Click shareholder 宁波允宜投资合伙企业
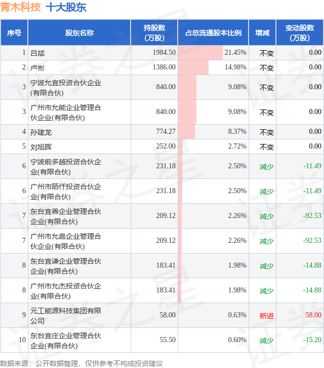The height and width of the screenshot is (368, 324). tap(66, 88)
